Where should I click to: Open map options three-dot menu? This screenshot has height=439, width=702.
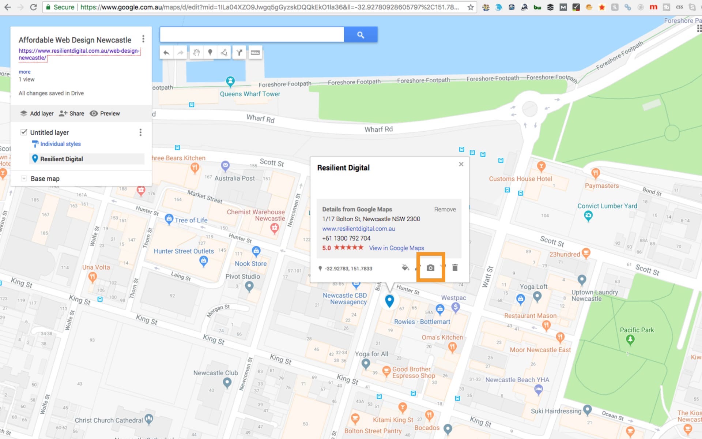(143, 39)
